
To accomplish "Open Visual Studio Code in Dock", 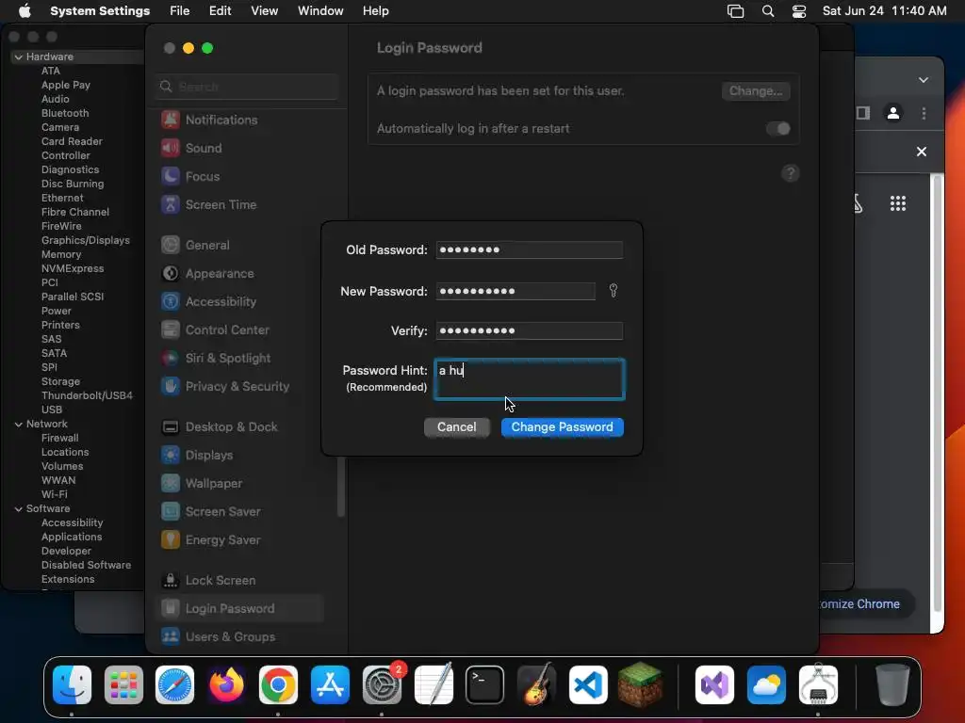I will tap(588, 684).
